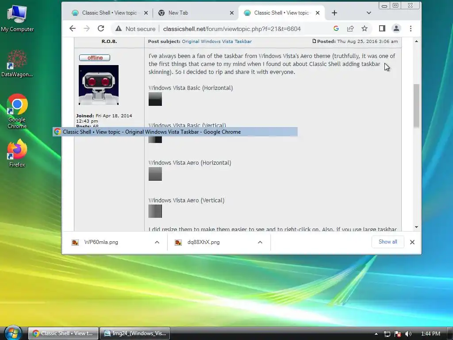
Task: Open DataWagon desktop shortcut
Action: click(x=17, y=63)
